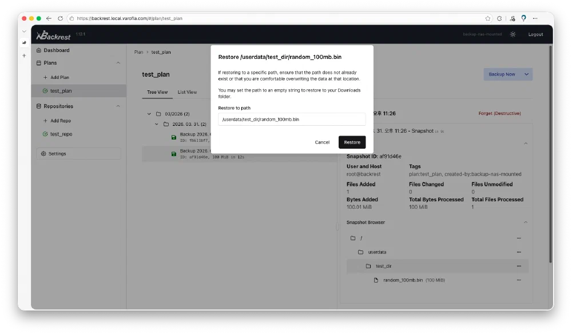
Task: Click the Add Plan plus item
Action: point(59,77)
